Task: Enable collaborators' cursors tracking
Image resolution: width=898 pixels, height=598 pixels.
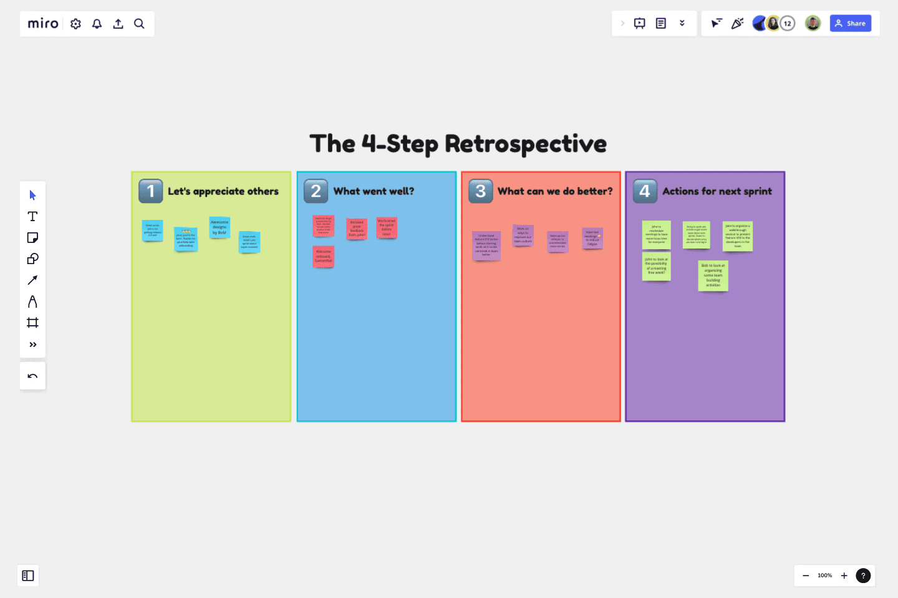Action: point(716,23)
